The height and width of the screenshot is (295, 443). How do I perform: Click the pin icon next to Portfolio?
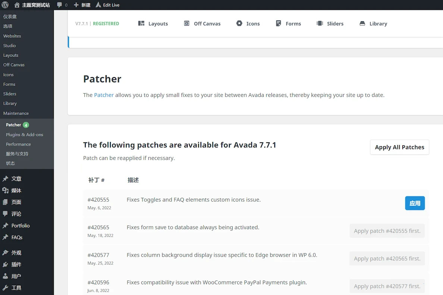(x=5, y=226)
